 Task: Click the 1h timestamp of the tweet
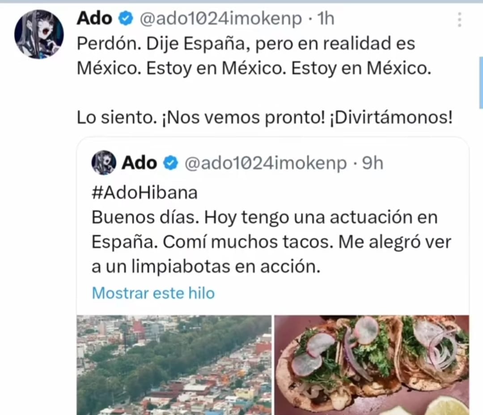[326, 18]
